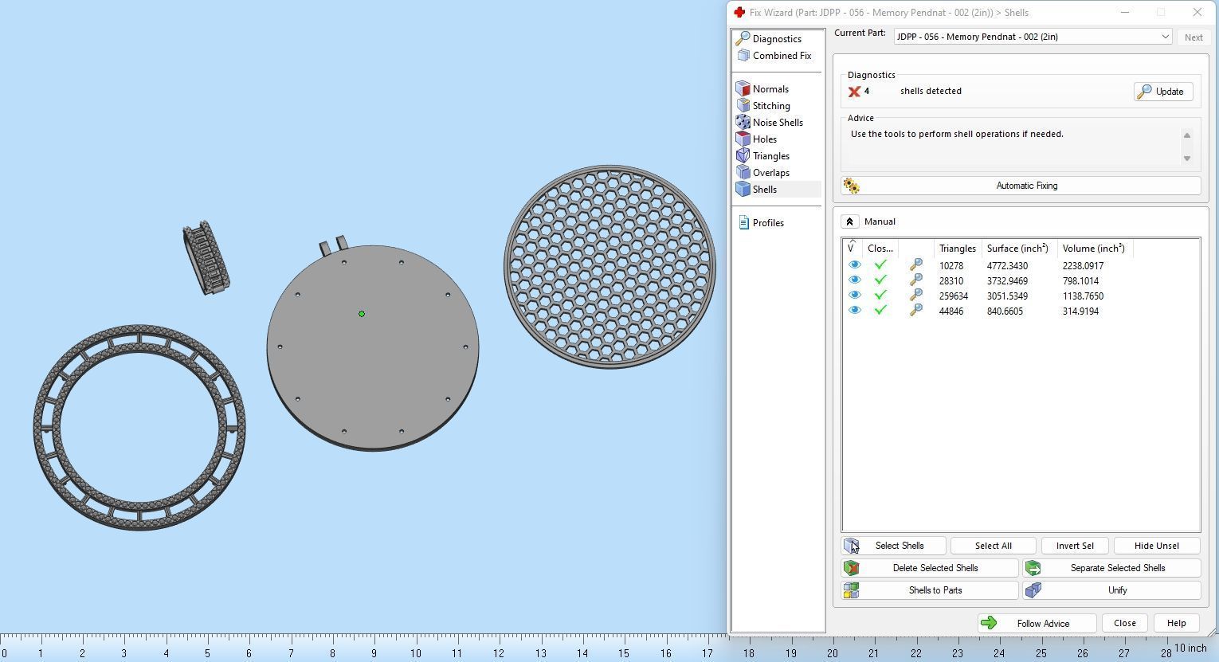Image resolution: width=1219 pixels, height=662 pixels.
Task: Click the closed checkmark of the 44846-triangle shell
Action: click(880, 311)
